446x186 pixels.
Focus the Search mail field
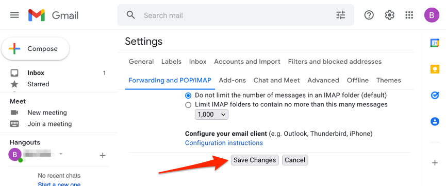(x=236, y=15)
